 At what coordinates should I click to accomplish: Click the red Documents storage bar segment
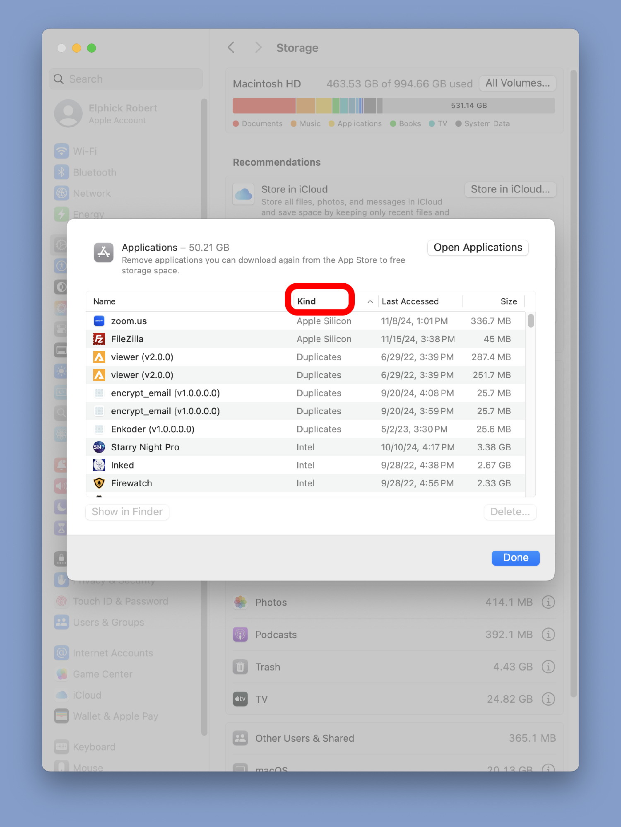[264, 106]
